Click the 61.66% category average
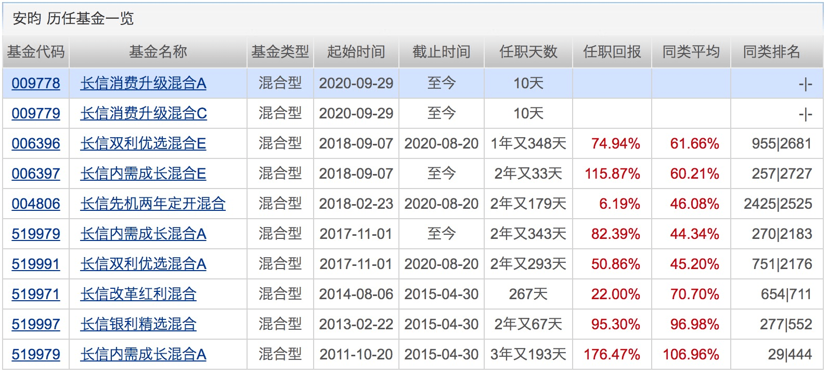Viewport: 828px width, 375px height. (x=695, y=143)
